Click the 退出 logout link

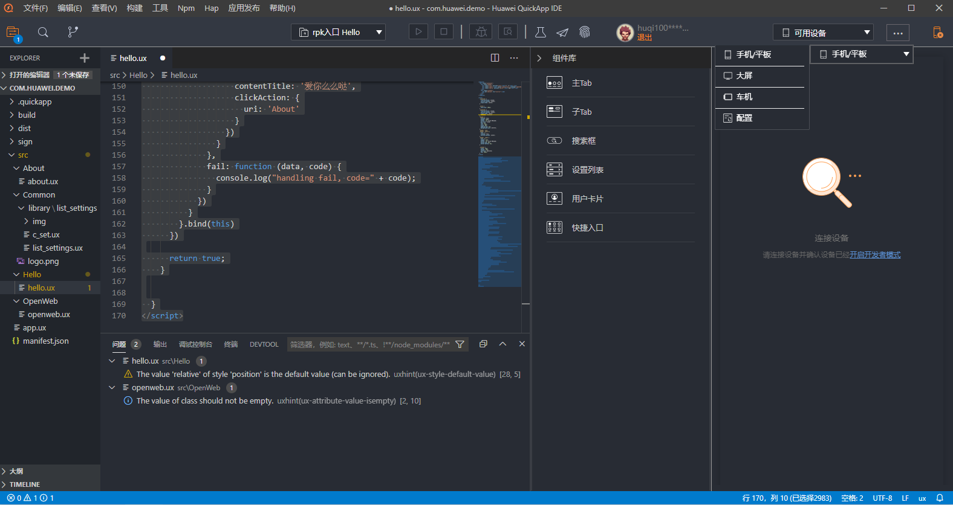(645, 37)
